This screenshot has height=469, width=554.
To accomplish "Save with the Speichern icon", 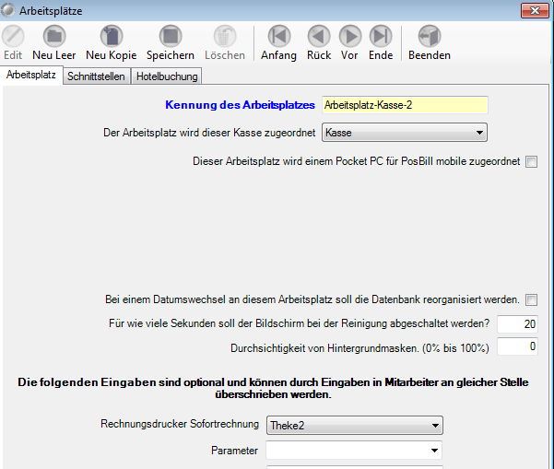I will pyautogui.click(x=171, y=36).
